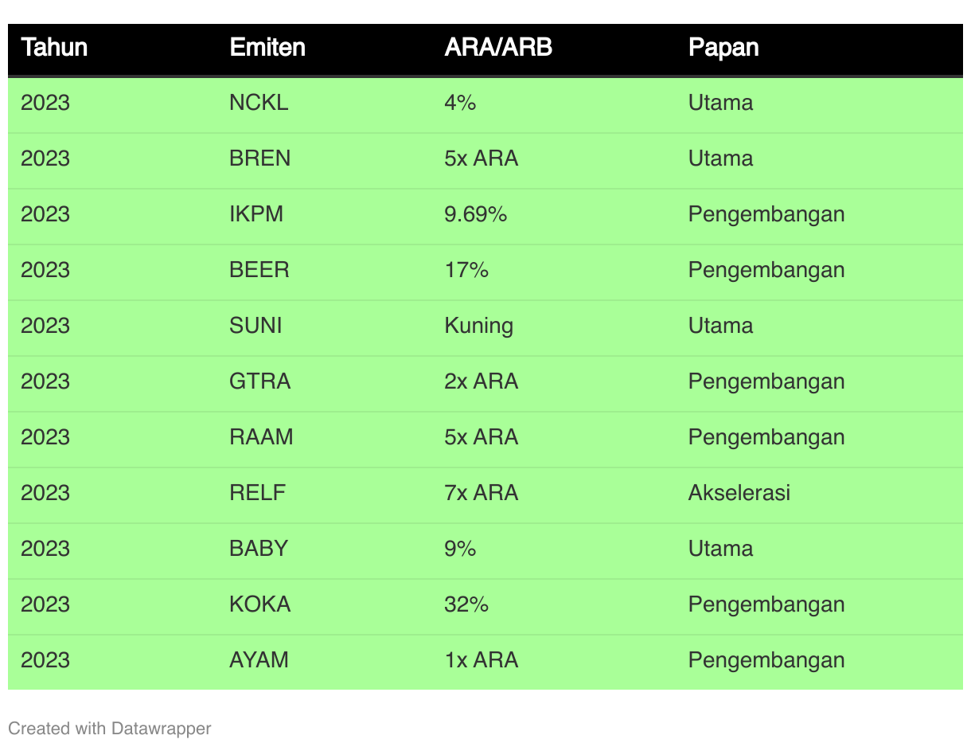Click the Tahun column header
This screenshot has height=747, width=971.
(54, 48)
